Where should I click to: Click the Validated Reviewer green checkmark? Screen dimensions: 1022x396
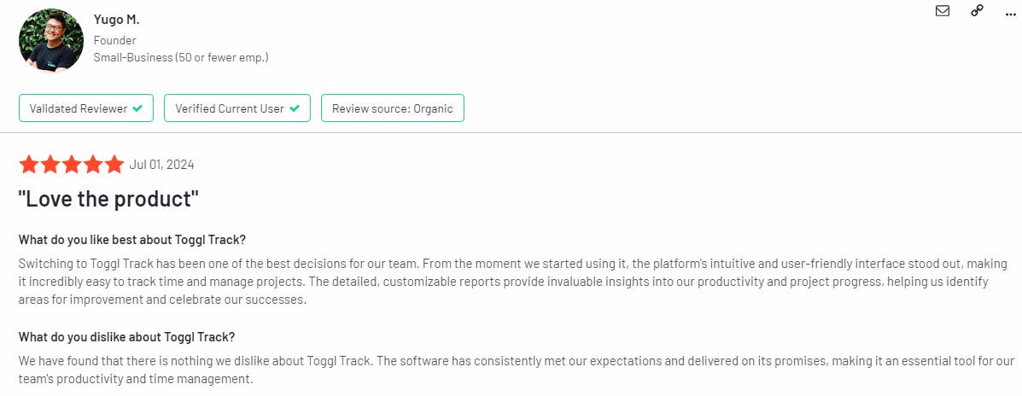pos(137,108)
